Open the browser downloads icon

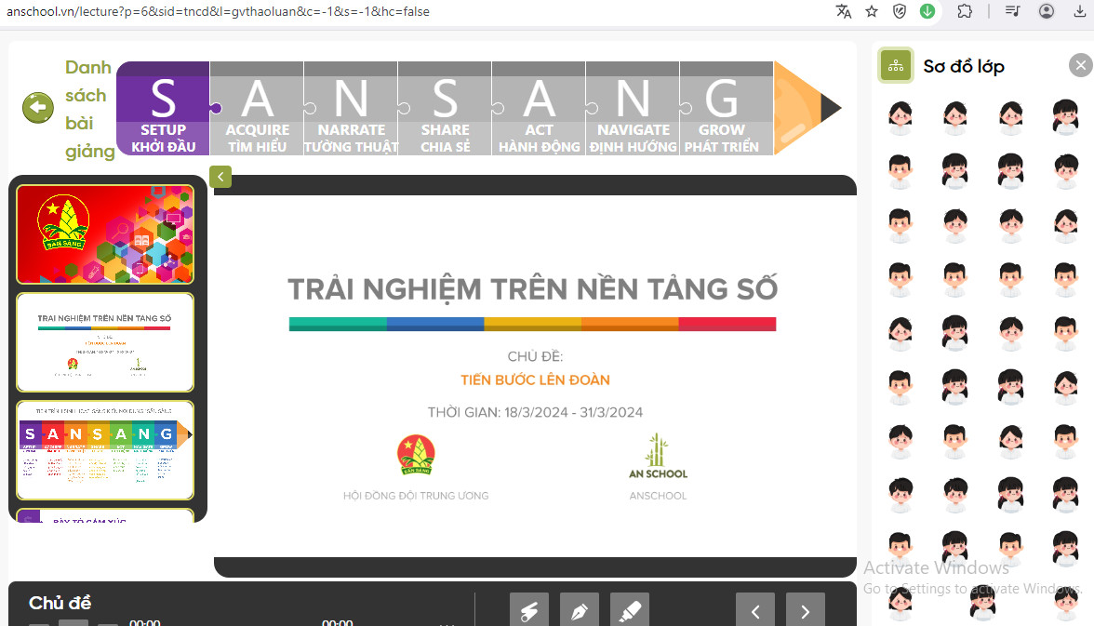1079,11
